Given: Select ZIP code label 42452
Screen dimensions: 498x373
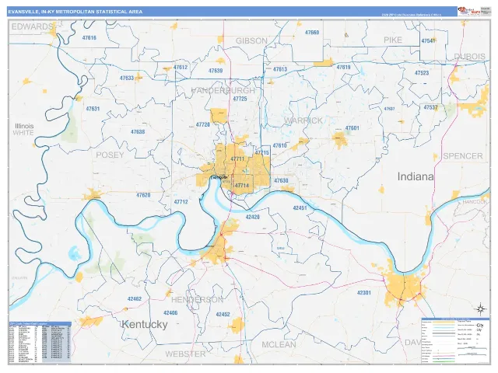Looking at the screenshot, I should 223,314.
